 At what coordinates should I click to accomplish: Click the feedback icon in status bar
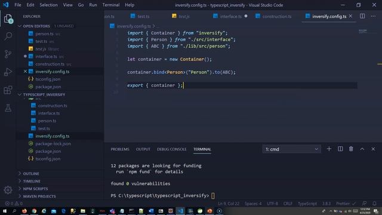click(x=365, y=203)
